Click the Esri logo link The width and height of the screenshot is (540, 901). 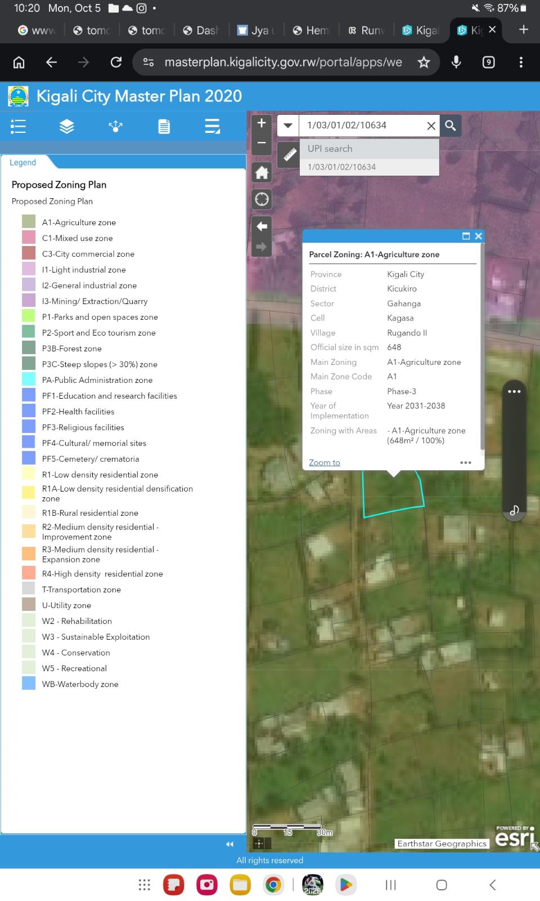pyautogui.click(x=514, y=837)
